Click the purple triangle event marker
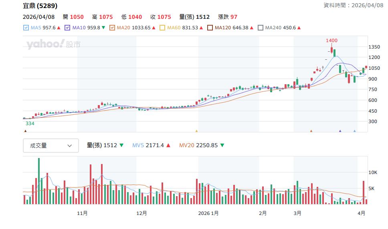 pos(340,131)
